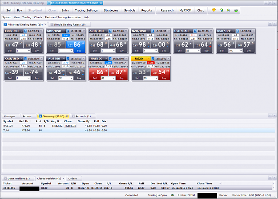The width and height of the screenshot is (278, 199).
Task: Switch to the Simple Dealing Rates tab
Action: point(69,24)
